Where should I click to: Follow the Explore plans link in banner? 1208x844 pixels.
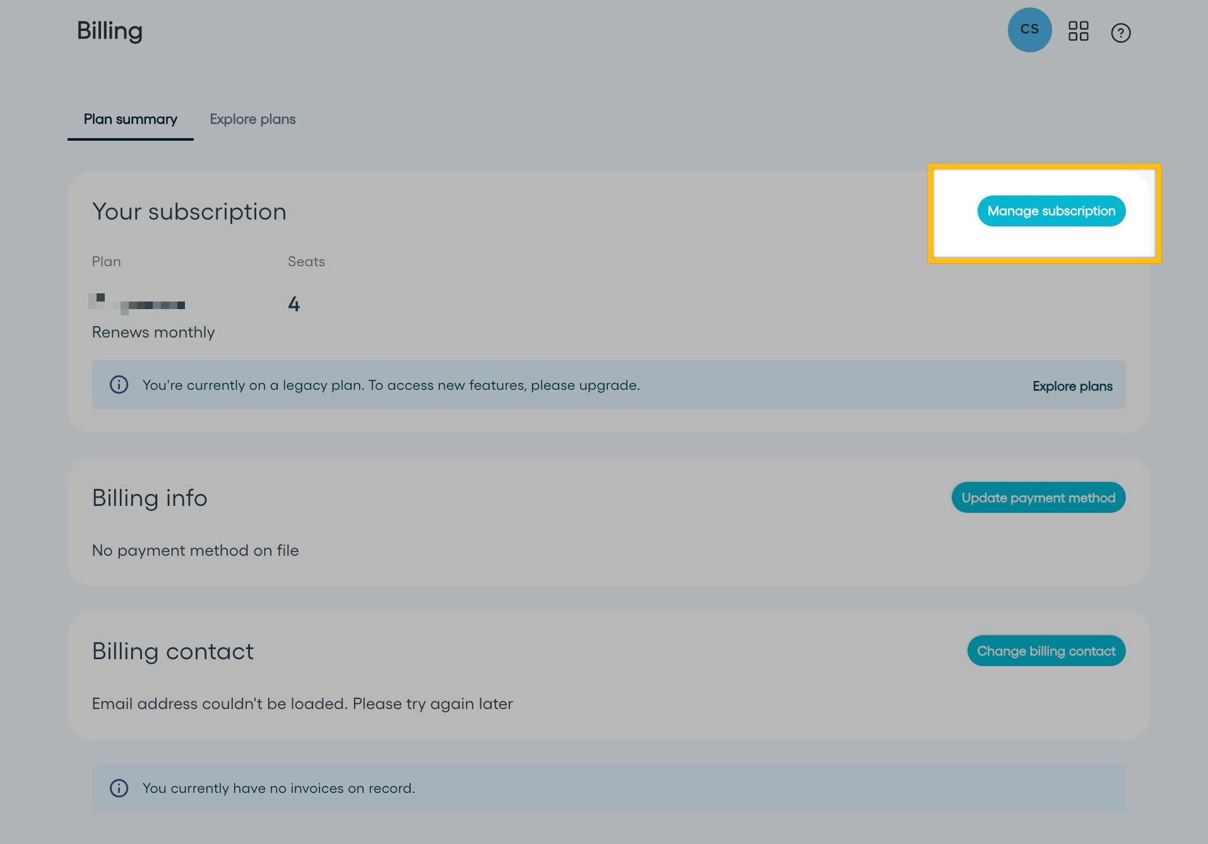coord(1072,386)
